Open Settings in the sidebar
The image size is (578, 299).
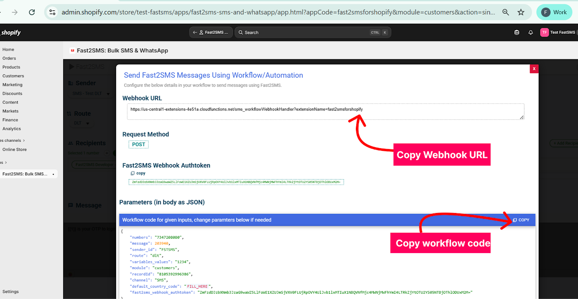tap(10, 291)
